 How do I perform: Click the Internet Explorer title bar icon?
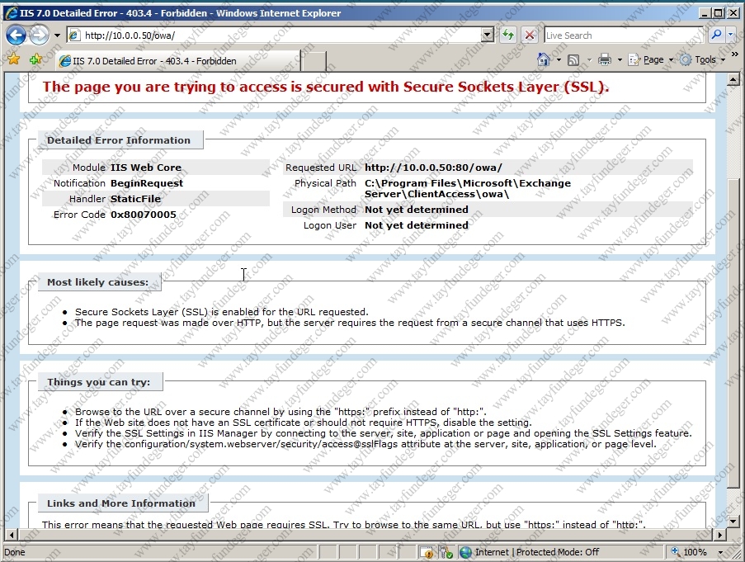point(11,13)
